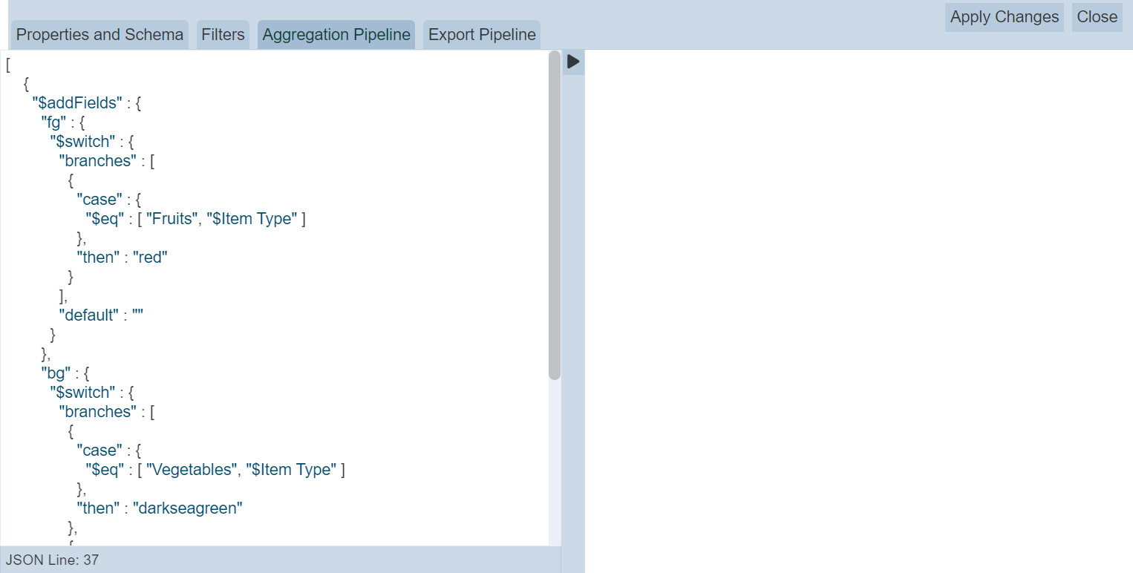
Task: Click the "darkseagreen" color value
Action: [x=188, y=508]
